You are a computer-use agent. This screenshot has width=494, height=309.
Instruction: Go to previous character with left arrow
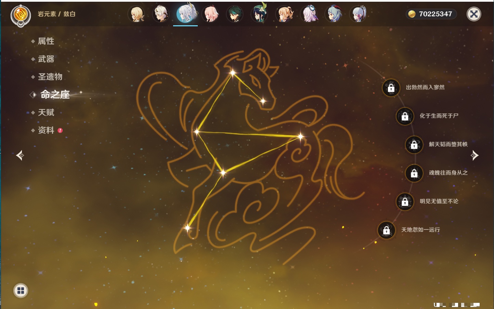[x=20, y=155]
